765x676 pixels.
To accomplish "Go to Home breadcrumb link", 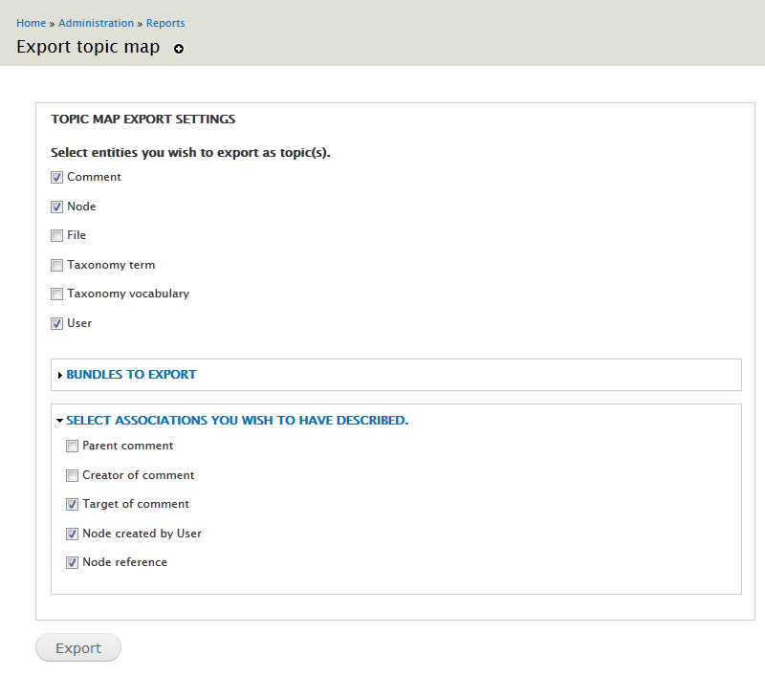I will 32,23.
